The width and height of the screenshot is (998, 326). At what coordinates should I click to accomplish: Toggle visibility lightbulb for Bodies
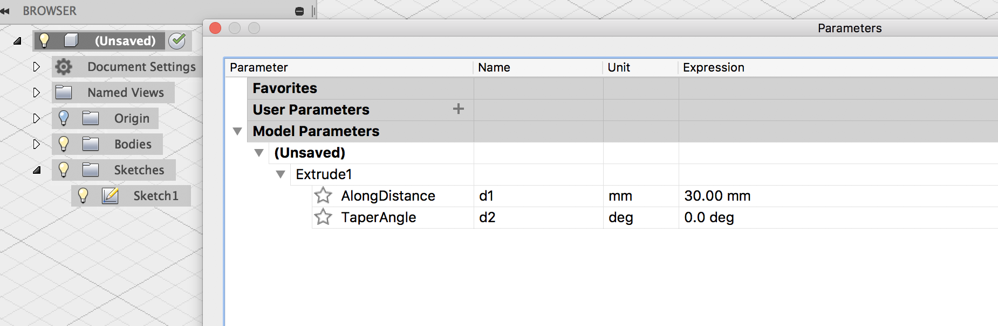(x=64, y=144)
